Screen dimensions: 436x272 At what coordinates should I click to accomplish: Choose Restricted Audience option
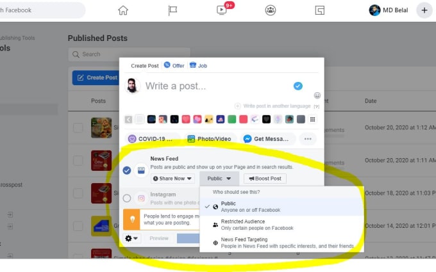coord(281,225)
